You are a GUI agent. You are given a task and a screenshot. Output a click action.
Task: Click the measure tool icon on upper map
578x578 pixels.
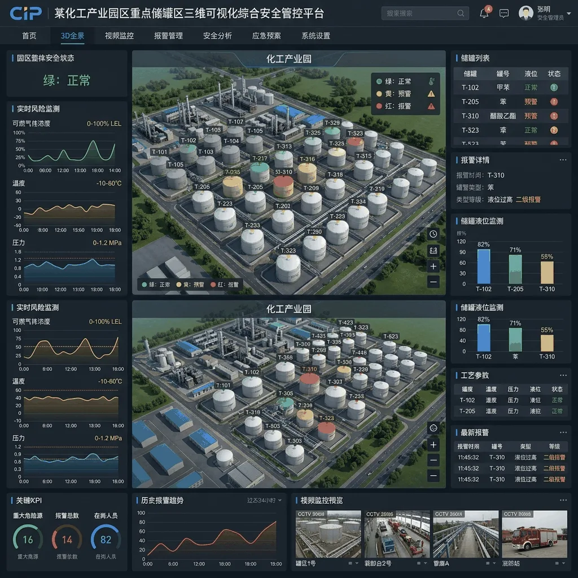433,251
